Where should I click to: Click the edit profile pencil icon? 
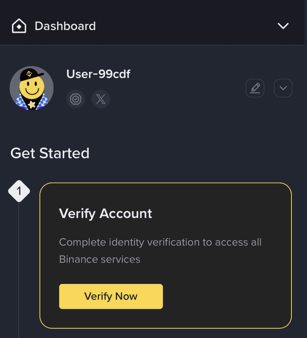[255, 88]
